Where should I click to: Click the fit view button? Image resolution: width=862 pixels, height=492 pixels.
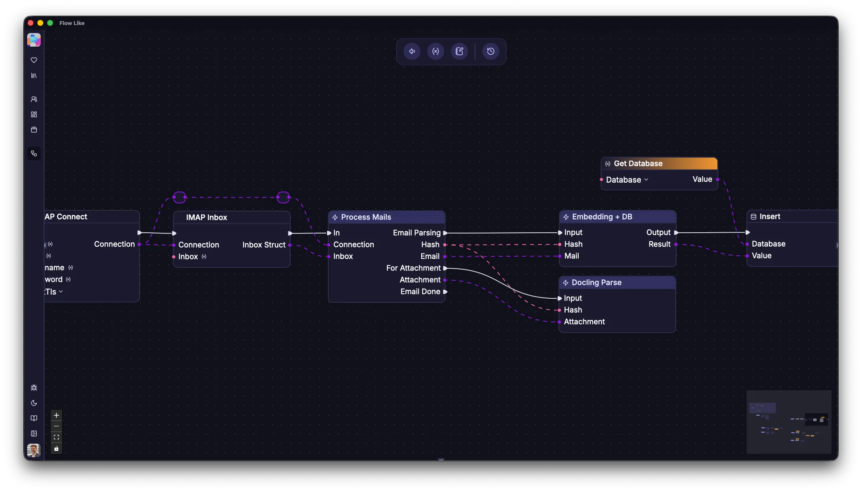(x=56, y=437)
